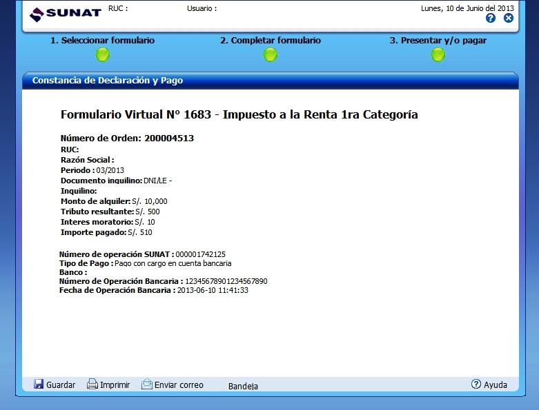Open the Bandeja link
The width and height of the screenshot is (539, 410).
[x=243, y=387]
